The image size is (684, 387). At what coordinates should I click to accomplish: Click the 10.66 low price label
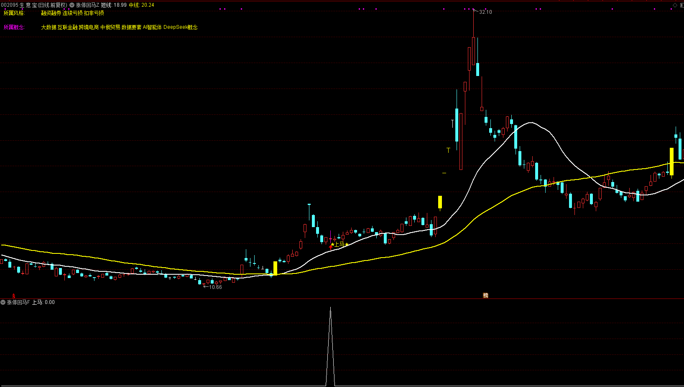(x=215, y=287)
